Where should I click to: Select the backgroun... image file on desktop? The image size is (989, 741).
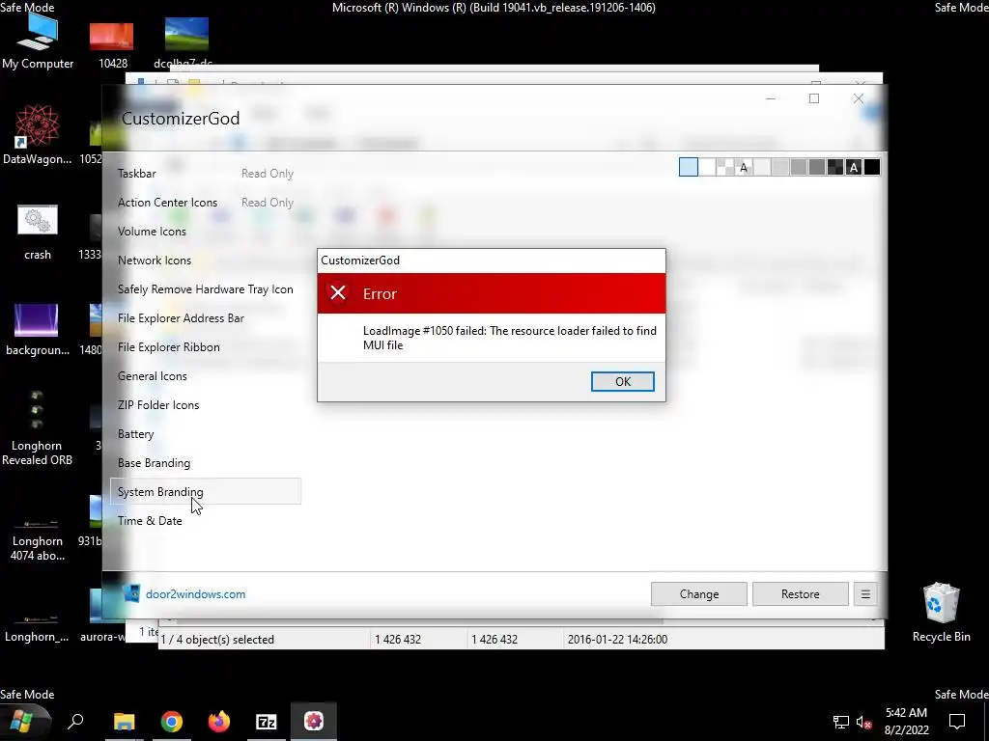pos(38,329)
